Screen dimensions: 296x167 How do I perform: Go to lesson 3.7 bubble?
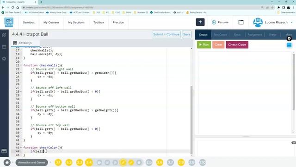point(170,162)
